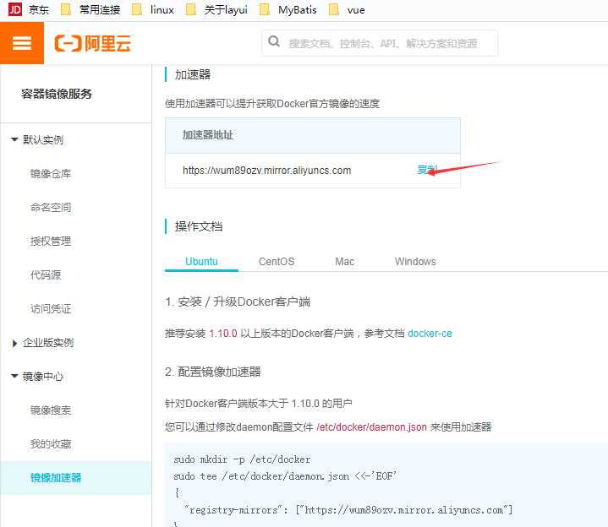Open the 常用连接 bookmark folder
Screen dimensions: 608x527
click(90, 9)
